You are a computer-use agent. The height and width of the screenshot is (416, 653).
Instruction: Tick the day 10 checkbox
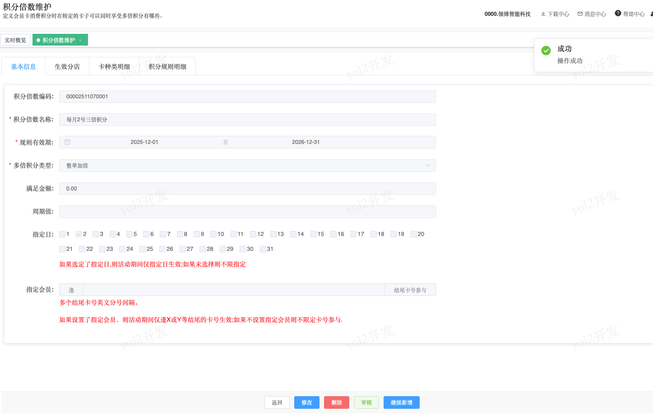coord(213,234)
